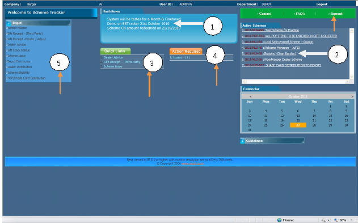Open Dealer Advice in Depot menu

[x=16, y=44]
